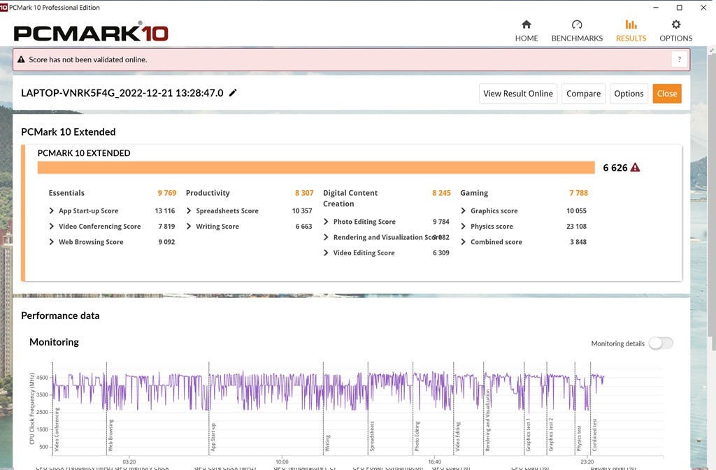Click the warning icon in validation banner
Image resolution: width=716 pixels, height=470 pixels.
(x=22, y=59)
